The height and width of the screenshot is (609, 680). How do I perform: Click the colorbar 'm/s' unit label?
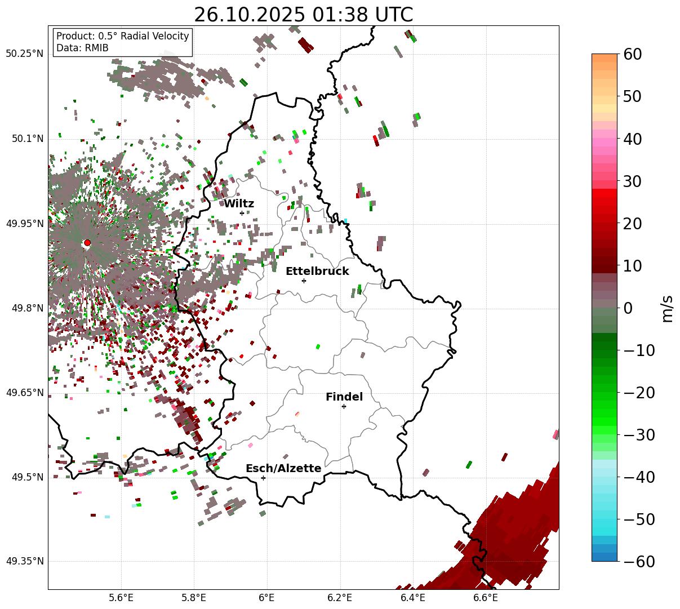(x=668, y=308)
